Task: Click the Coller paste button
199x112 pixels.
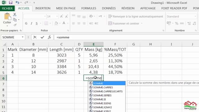Action: click(x=7, y=18)
